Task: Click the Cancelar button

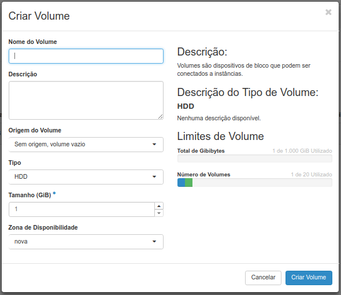Action: pos(263,278)
